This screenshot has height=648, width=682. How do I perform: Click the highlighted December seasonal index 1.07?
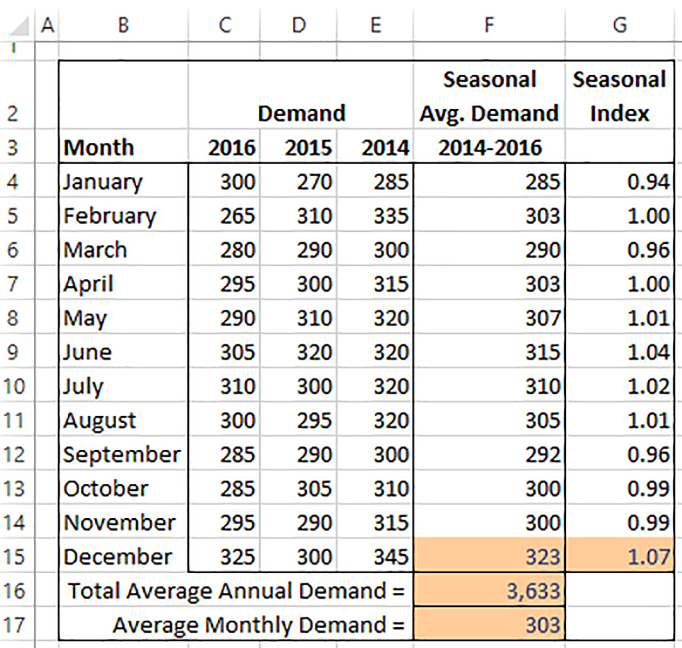(x=620, y=556)
